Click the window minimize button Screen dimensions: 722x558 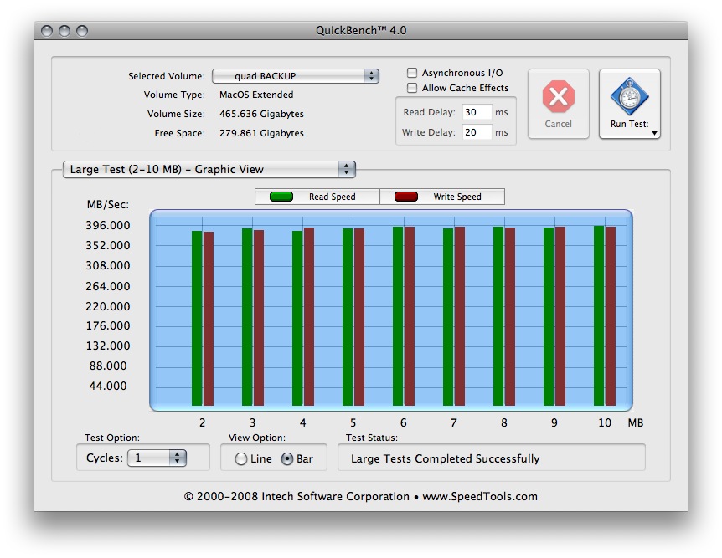tap(64, 31)
